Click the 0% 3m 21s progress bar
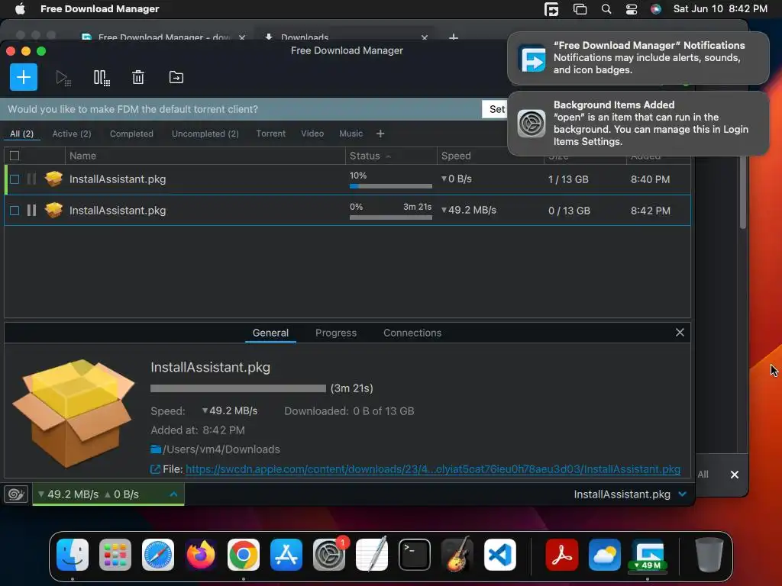The width and height of the screenshot is (782, 586). click(x=391, y=217)
